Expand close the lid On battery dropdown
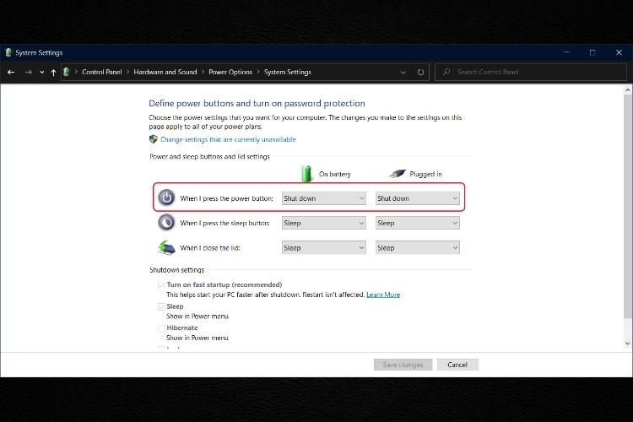633x422 pixels. point(324,248)
